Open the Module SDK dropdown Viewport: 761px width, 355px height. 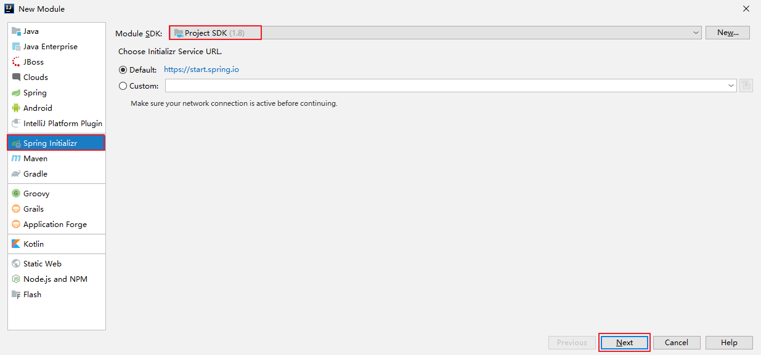pyautogui.click(x=435, y=33)
